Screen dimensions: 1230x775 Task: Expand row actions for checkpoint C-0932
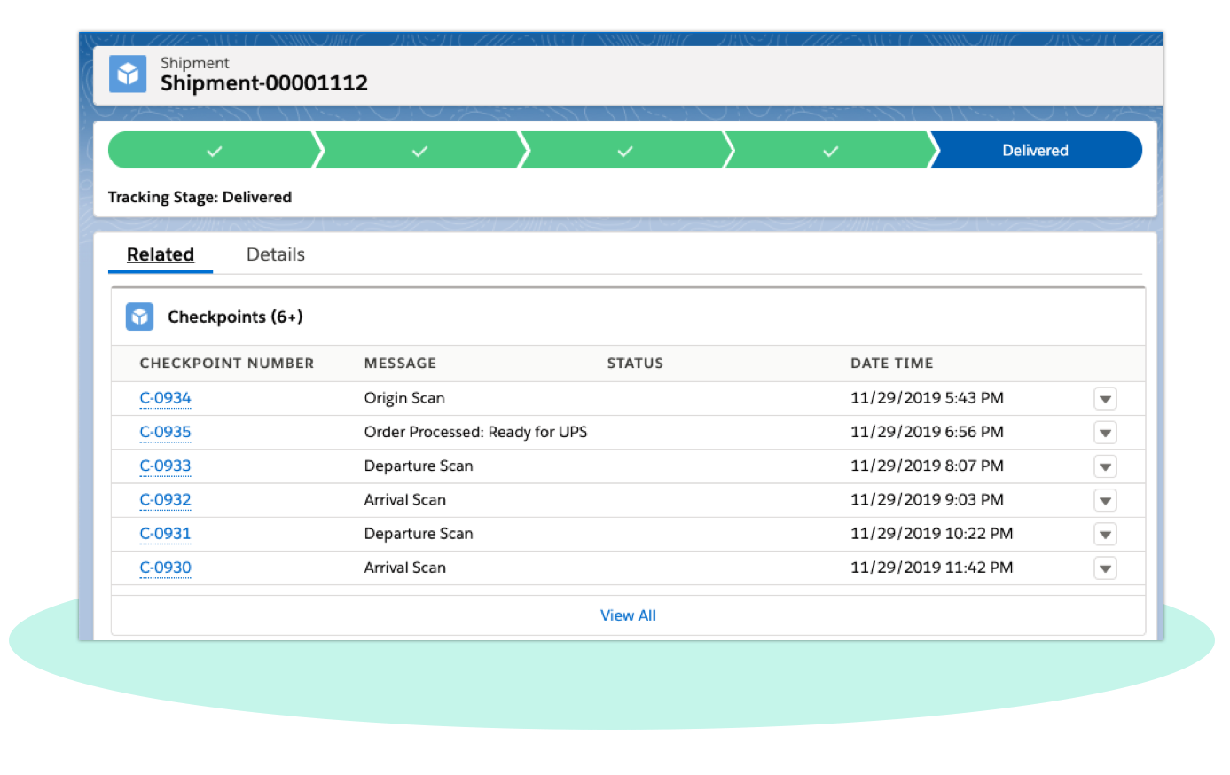(x=1105, y=500)
